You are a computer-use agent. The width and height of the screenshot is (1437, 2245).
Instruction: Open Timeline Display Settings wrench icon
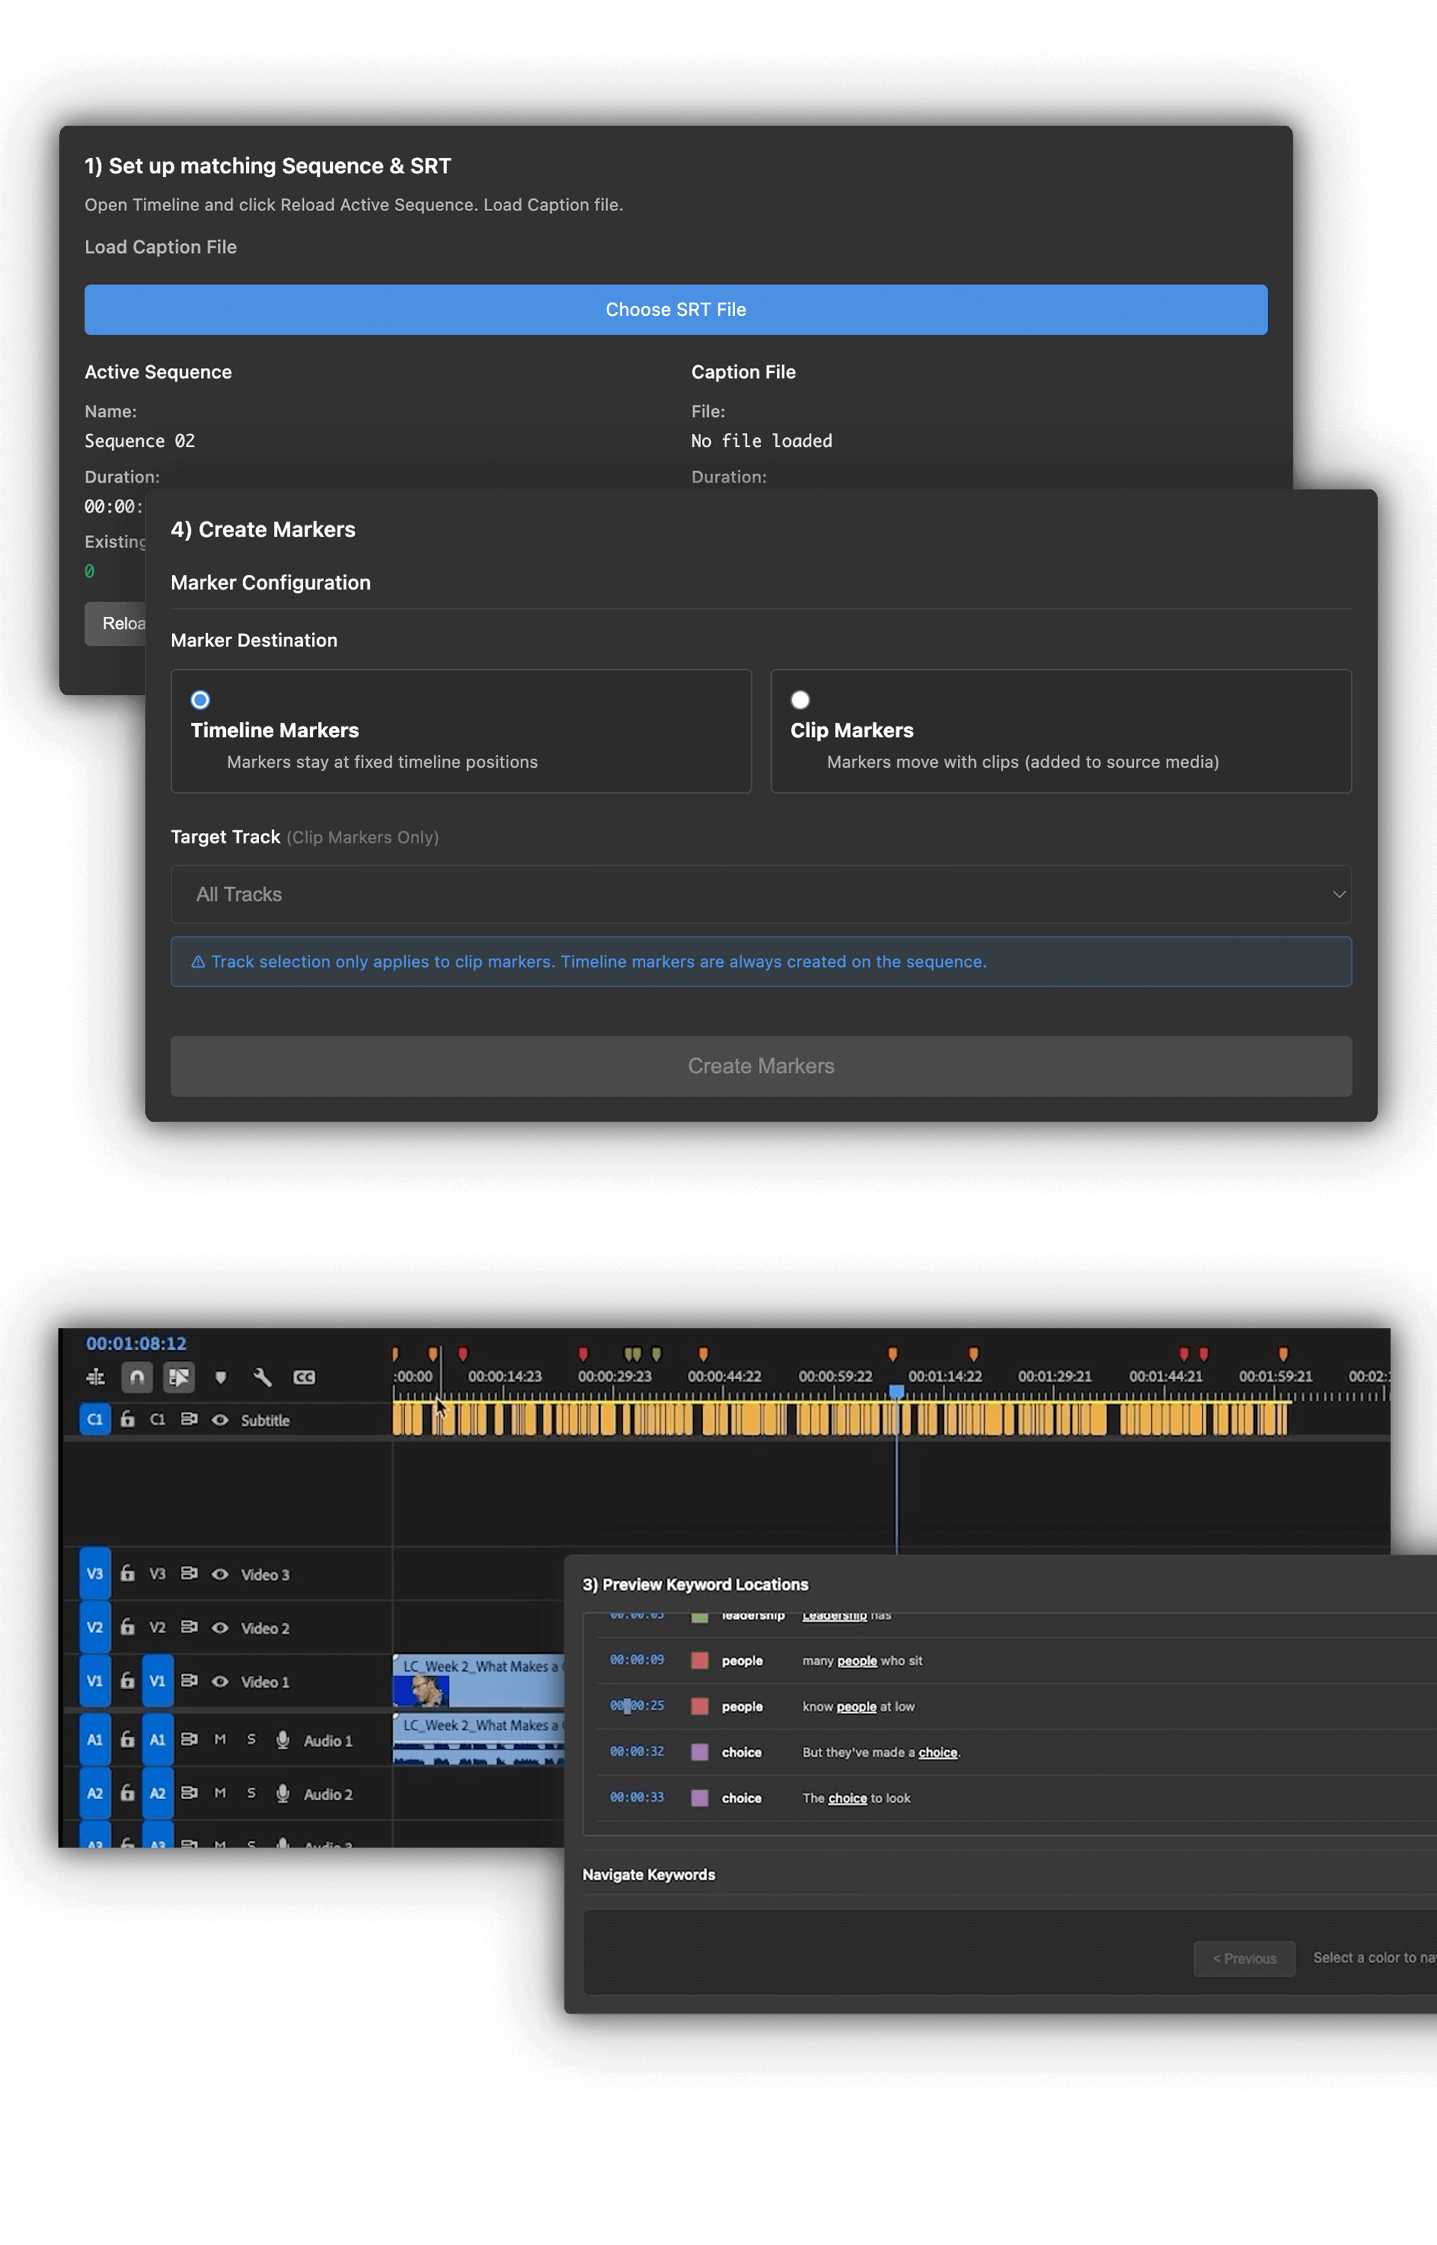click(262, 1377)
